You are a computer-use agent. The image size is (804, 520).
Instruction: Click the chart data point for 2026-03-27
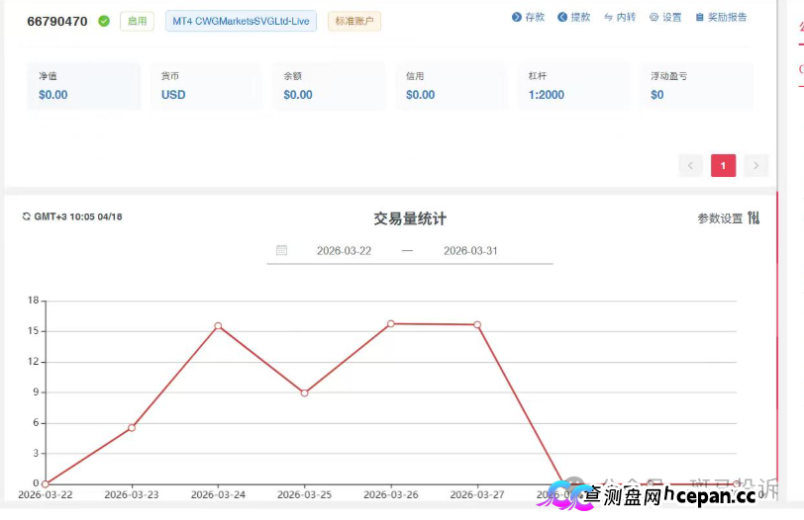click(x=477, y=324)
